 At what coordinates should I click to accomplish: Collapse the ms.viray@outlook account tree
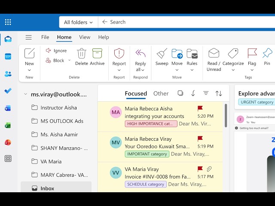pyautogui.click(x=26, y=94)
